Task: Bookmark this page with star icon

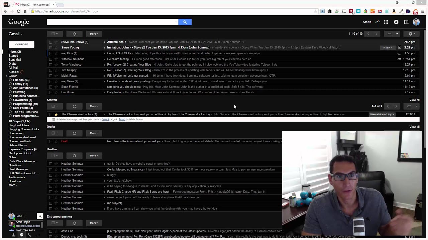Action: [315, 11]
